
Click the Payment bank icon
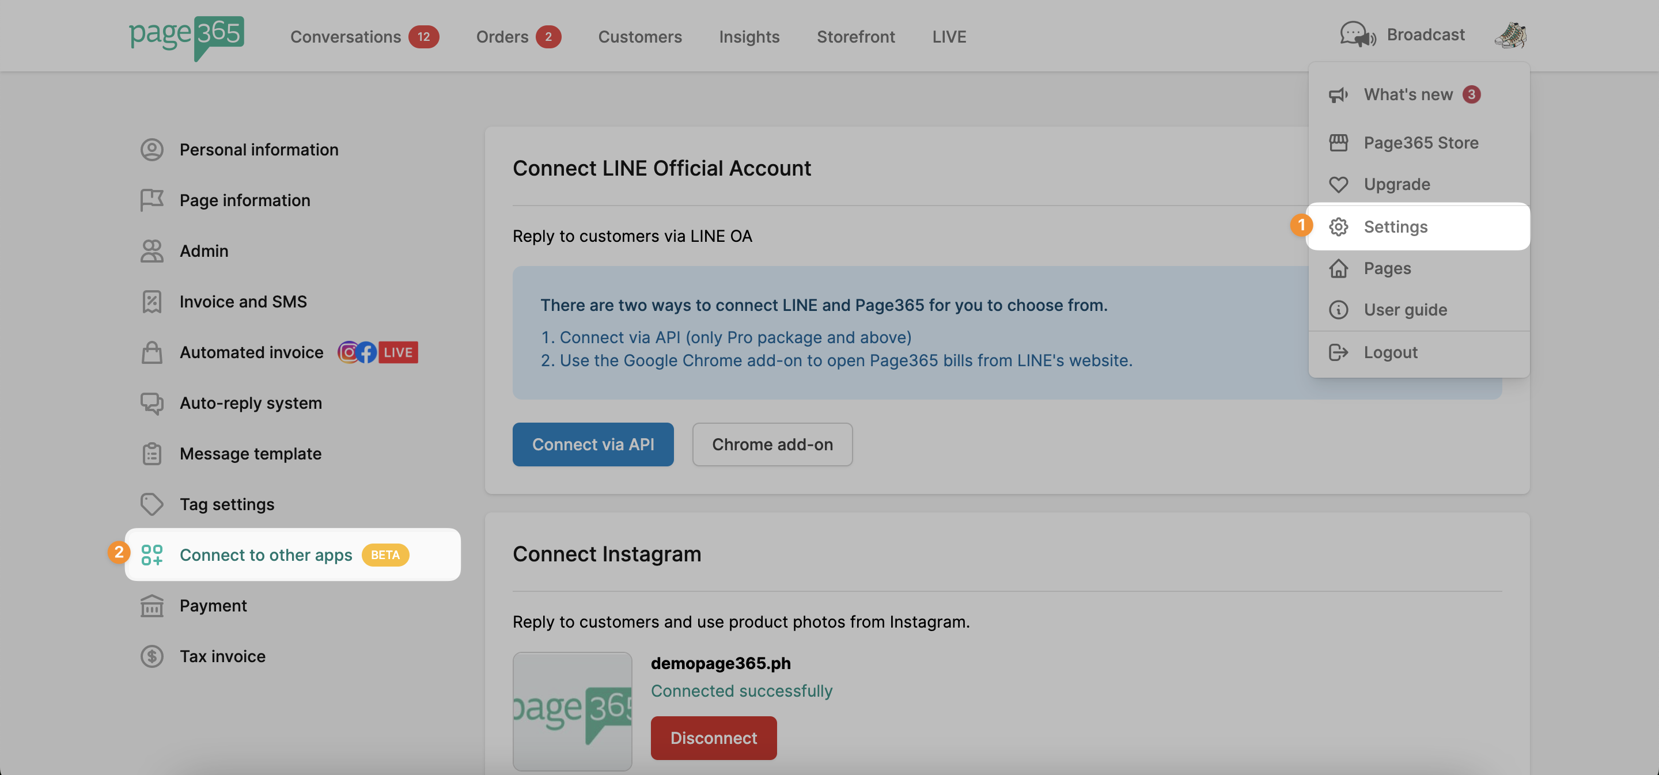pos(152,606)
